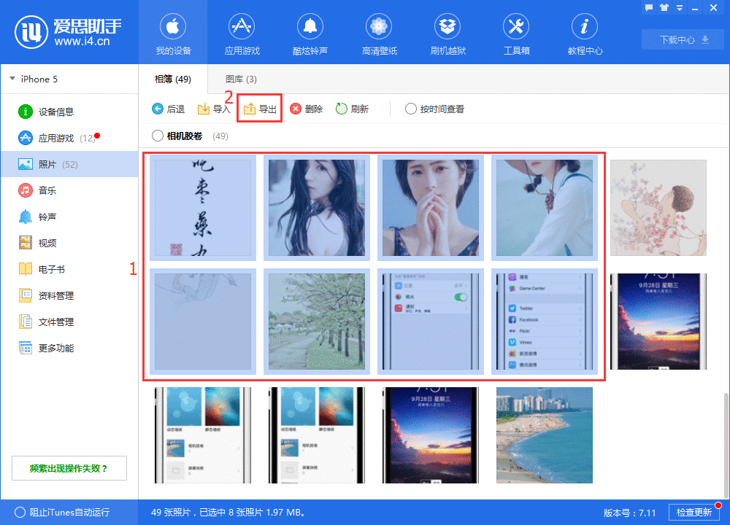
Task: Select the seaside city photo thumbnail
Action: pyautogui.click(x=544, y=435)
